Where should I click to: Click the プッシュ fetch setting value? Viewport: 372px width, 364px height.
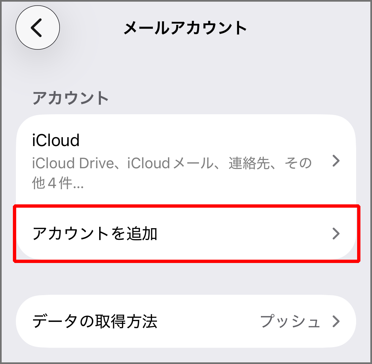click(290, 321)
